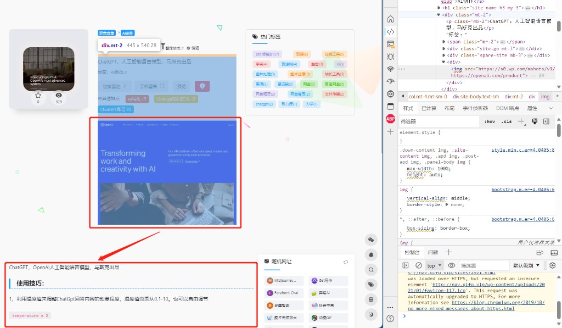Viewport: 562px width, 328px height.
Task: Open the Application window icon in DevTools
Action: pyautogui.click(x=390, y=106)
